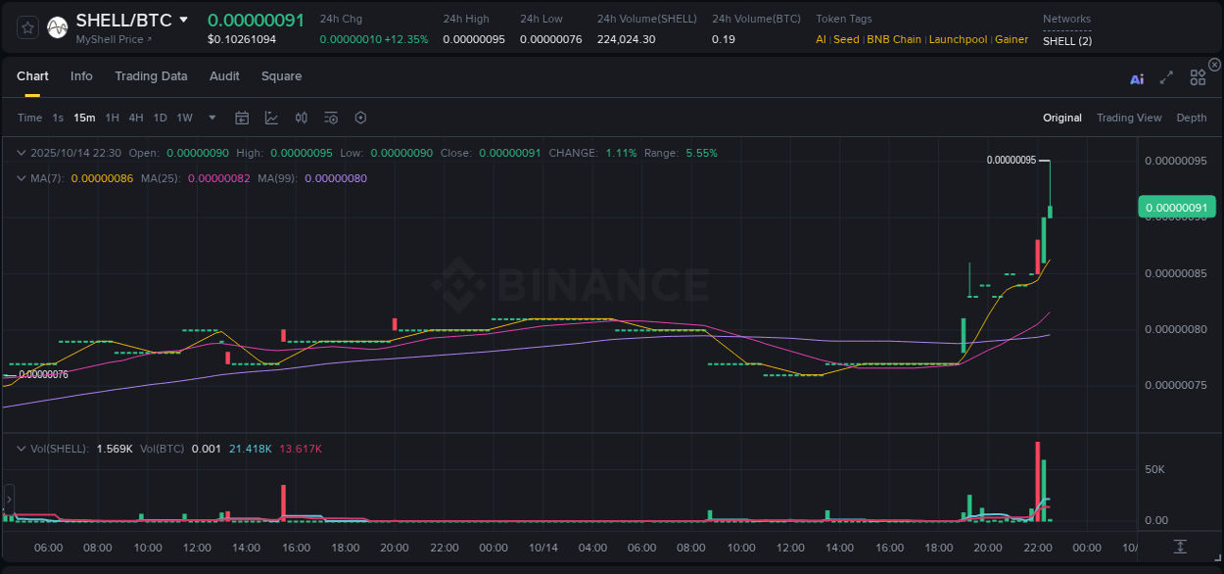The height and width of the screenshot is (574, 1224).
Task: Enter fullscreen with the diagonal arrows icon
Action: click(x=1165, y=77)
